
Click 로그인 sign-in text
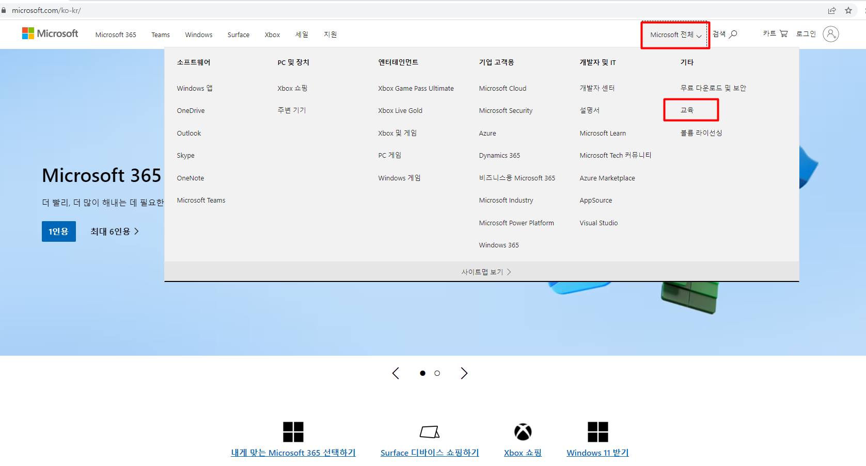click(806, 34)
